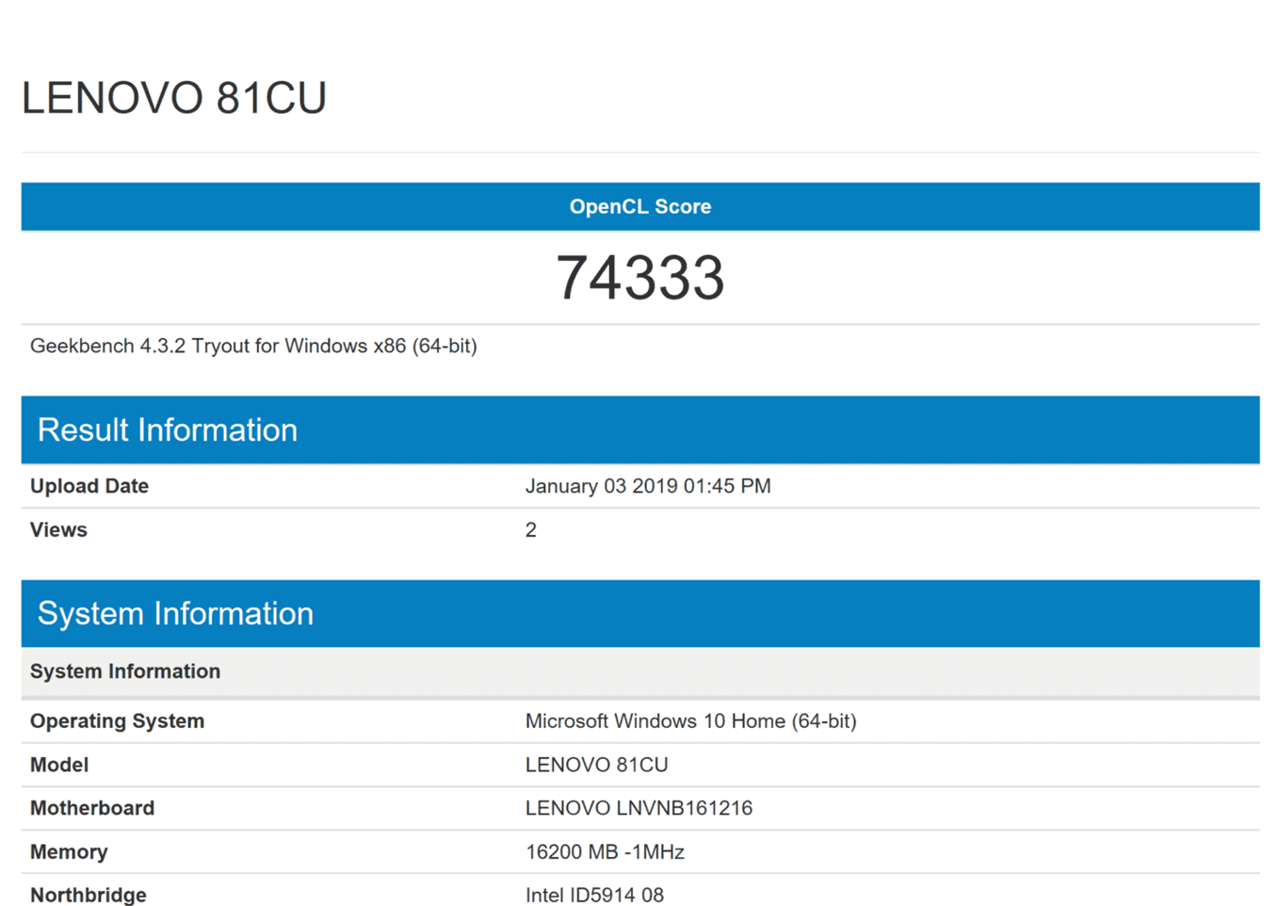Select the Model value LENOVO 81CU
Viewport: 1278px width, 906px height.
[x=597, y=765]
